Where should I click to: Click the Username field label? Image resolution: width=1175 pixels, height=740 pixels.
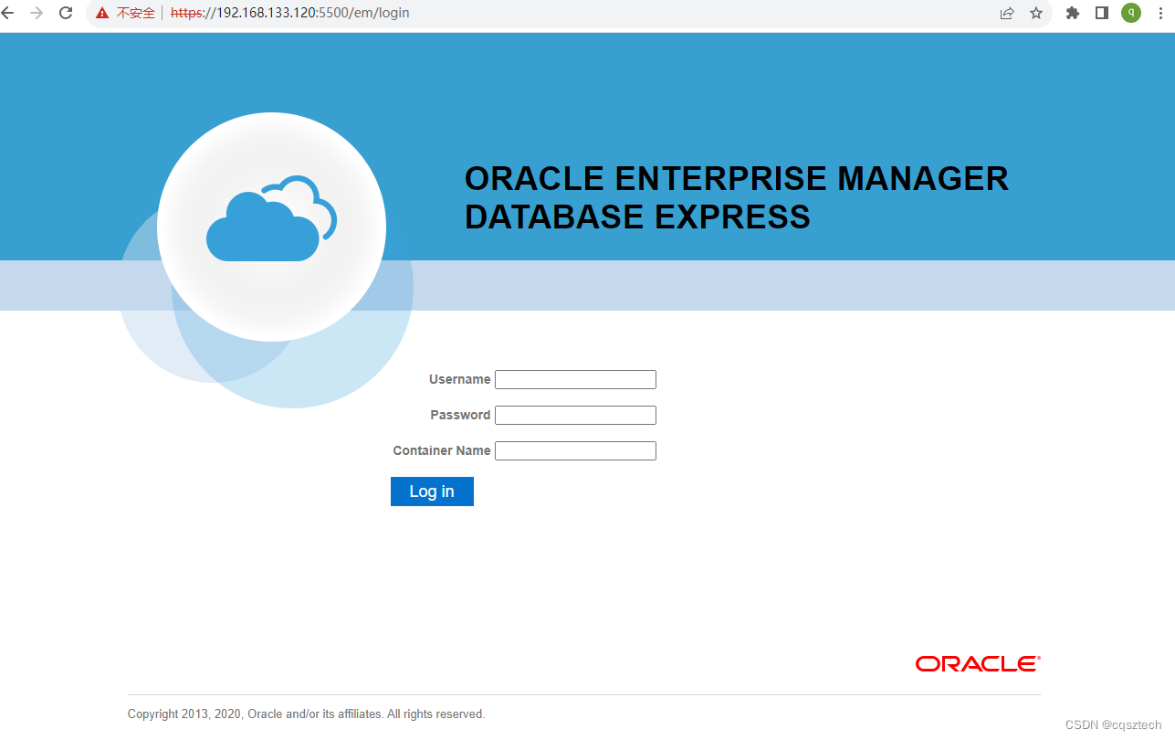(459, 379)
